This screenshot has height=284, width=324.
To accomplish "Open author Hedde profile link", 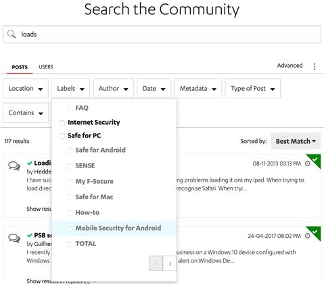I will (x=43, y=171).
